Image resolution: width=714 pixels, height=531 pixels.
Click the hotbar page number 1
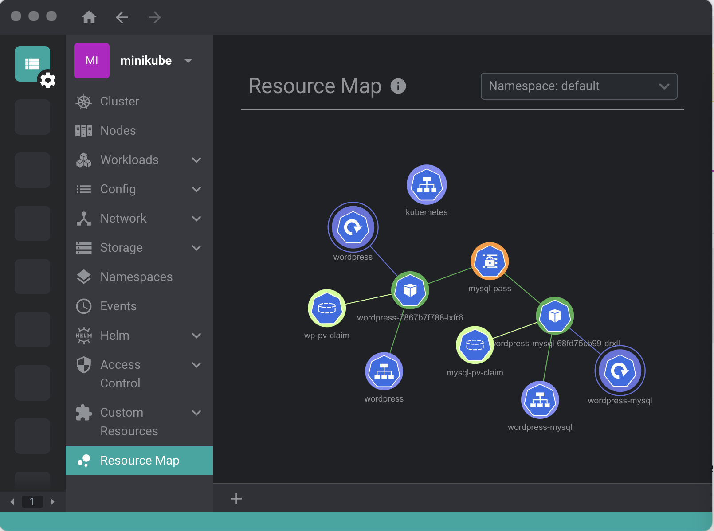pos(32,502)
